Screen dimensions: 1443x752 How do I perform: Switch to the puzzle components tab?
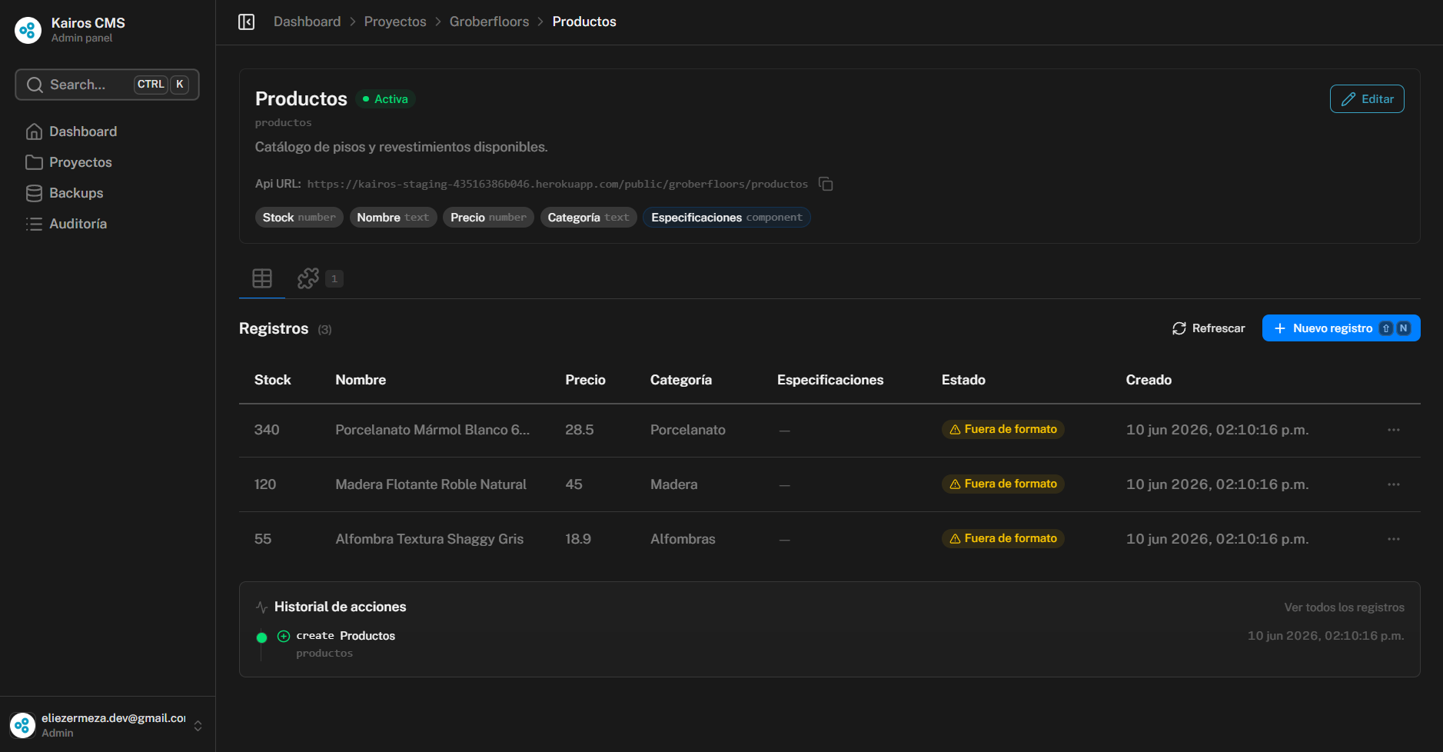[319, 278]
